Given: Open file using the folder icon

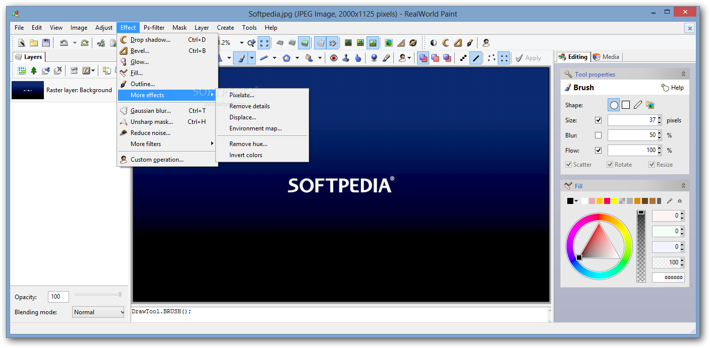Looking at the screenshot, I should tap(34, 43).
